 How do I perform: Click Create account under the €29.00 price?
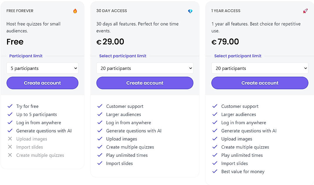[145, 83]
